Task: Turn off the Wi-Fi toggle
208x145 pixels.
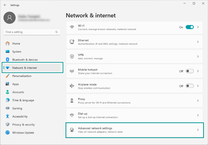Action: [x=190, y=27]
